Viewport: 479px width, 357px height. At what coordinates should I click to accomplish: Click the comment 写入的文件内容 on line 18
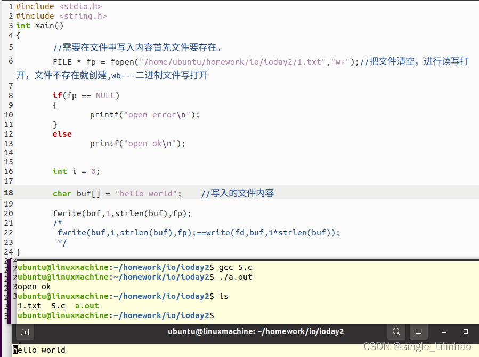coord(237,193)
